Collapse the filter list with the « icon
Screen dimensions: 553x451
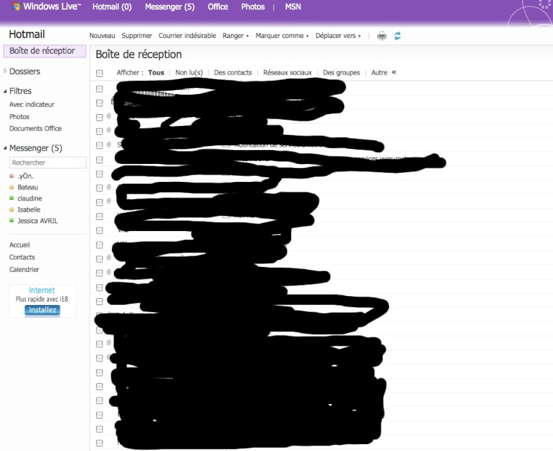pyautogui.click(x=394, y=72)
